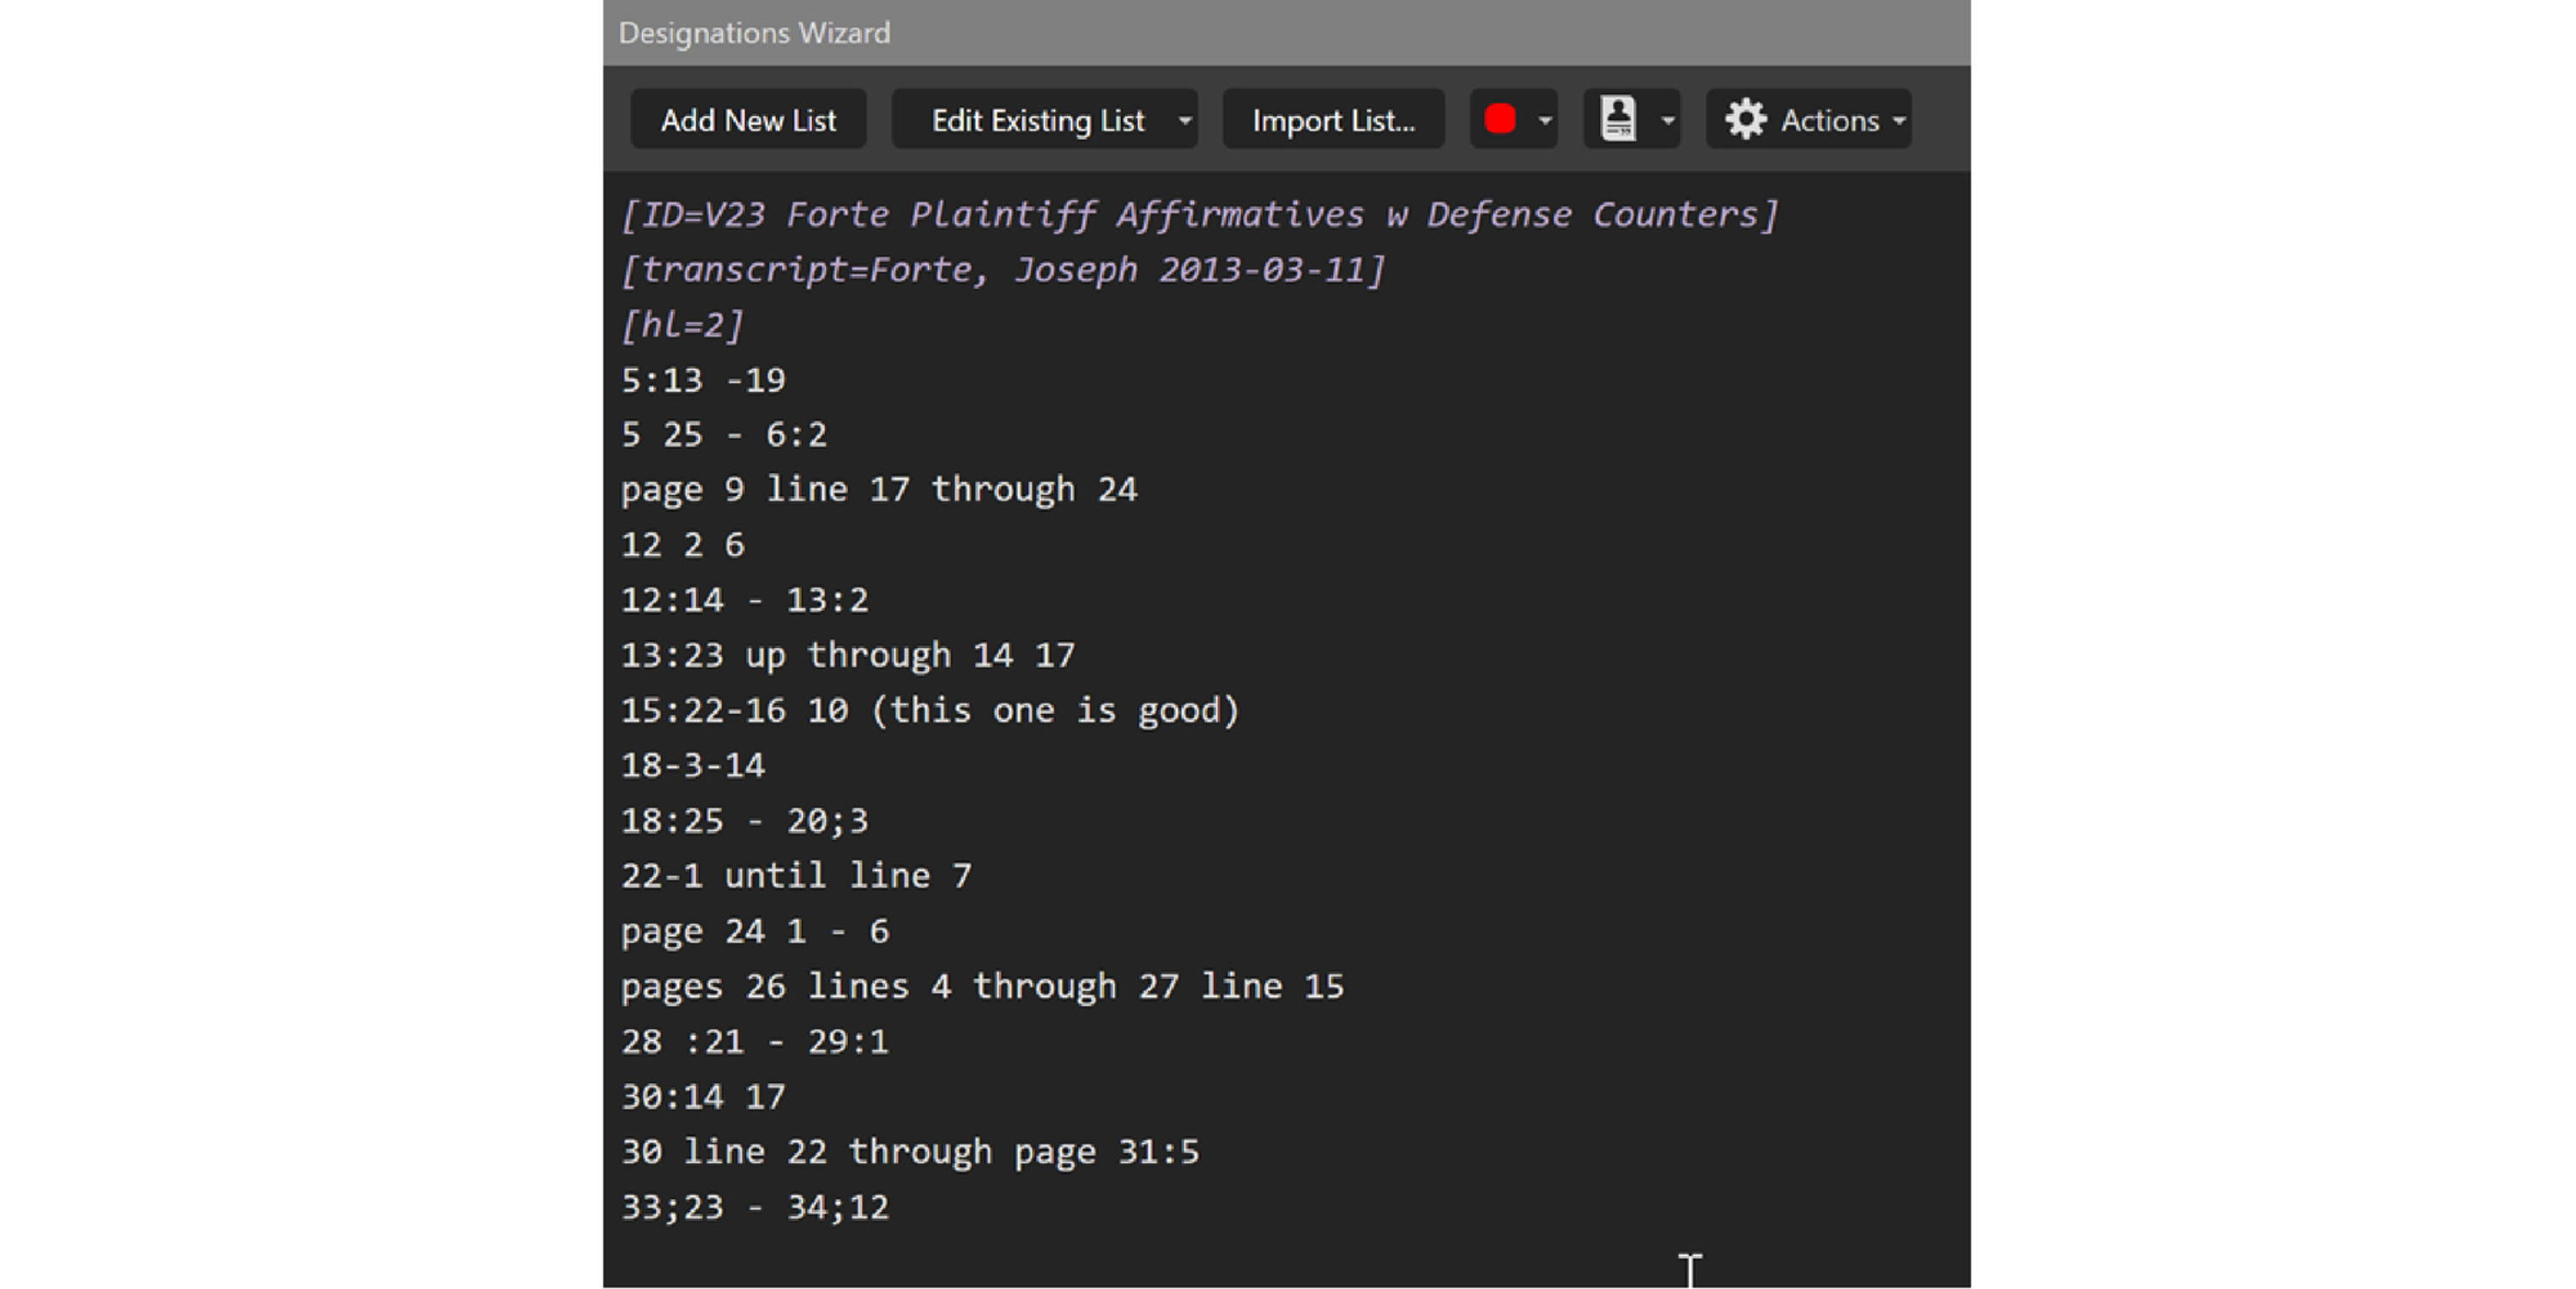
Task: Expand the witness transcript icon dropdown arrow
Action: 1667,120
